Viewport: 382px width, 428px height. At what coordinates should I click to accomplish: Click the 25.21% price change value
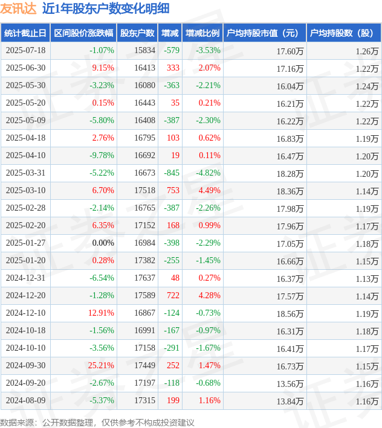point(101,365)
